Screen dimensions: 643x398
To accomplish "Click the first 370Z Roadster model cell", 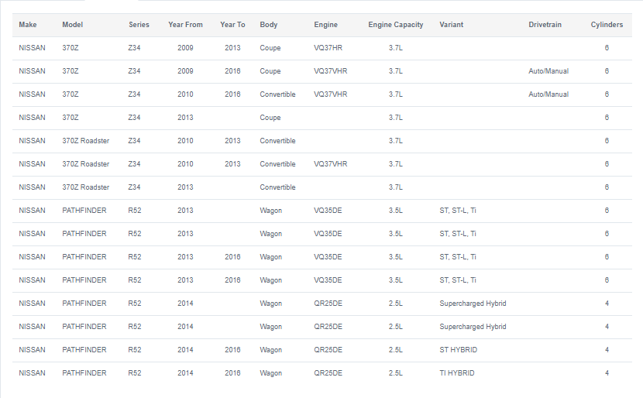I will coord(86,141).
